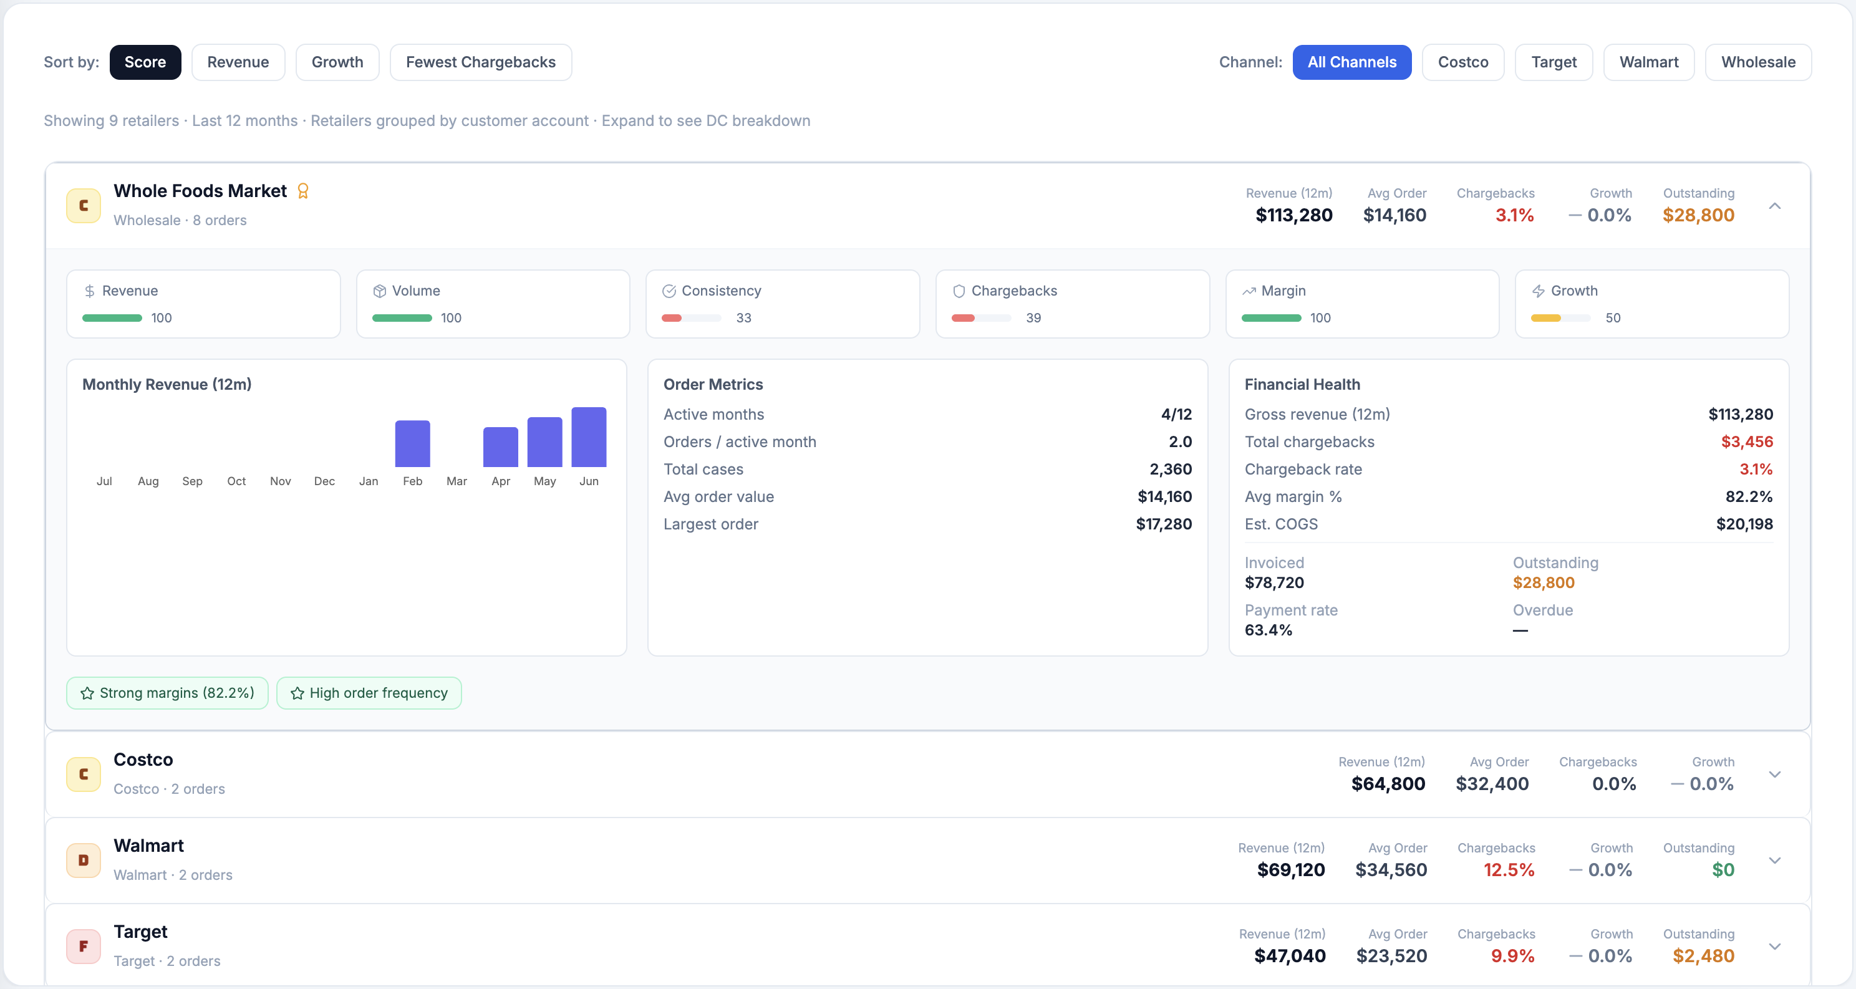
Task: Open the Walmart retailer name
Action: 149,846
